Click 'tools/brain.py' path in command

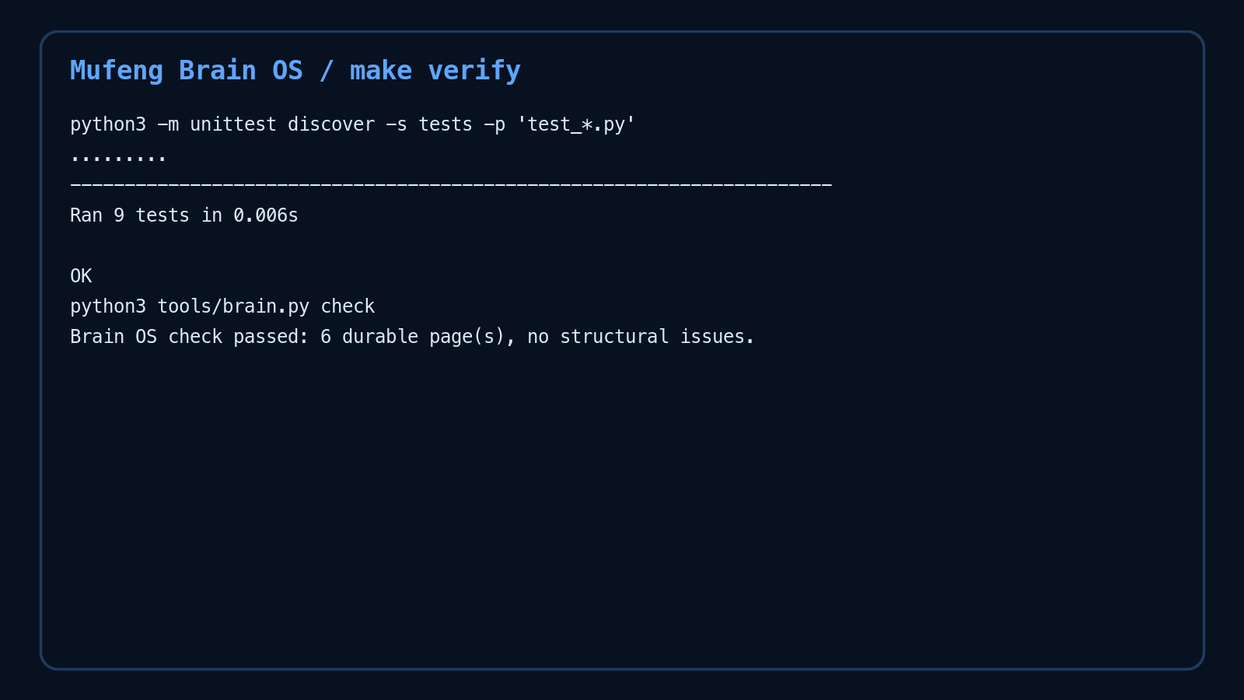coord(233,306)
